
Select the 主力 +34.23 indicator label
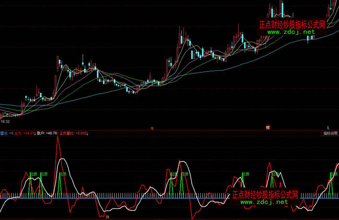coord(25,133)
